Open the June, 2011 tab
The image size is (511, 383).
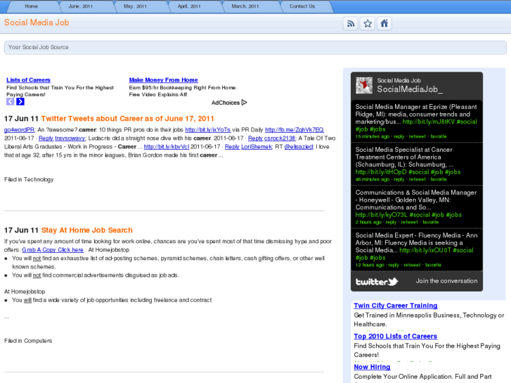pos(81,6)
